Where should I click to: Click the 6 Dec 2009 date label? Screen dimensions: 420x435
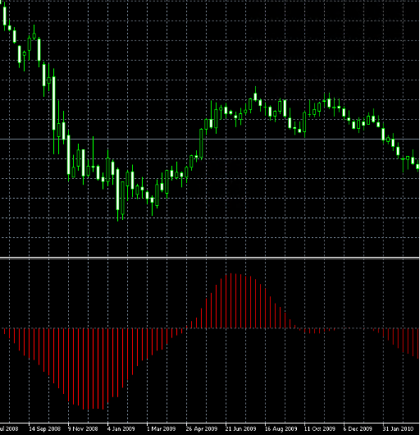point(358,428)
